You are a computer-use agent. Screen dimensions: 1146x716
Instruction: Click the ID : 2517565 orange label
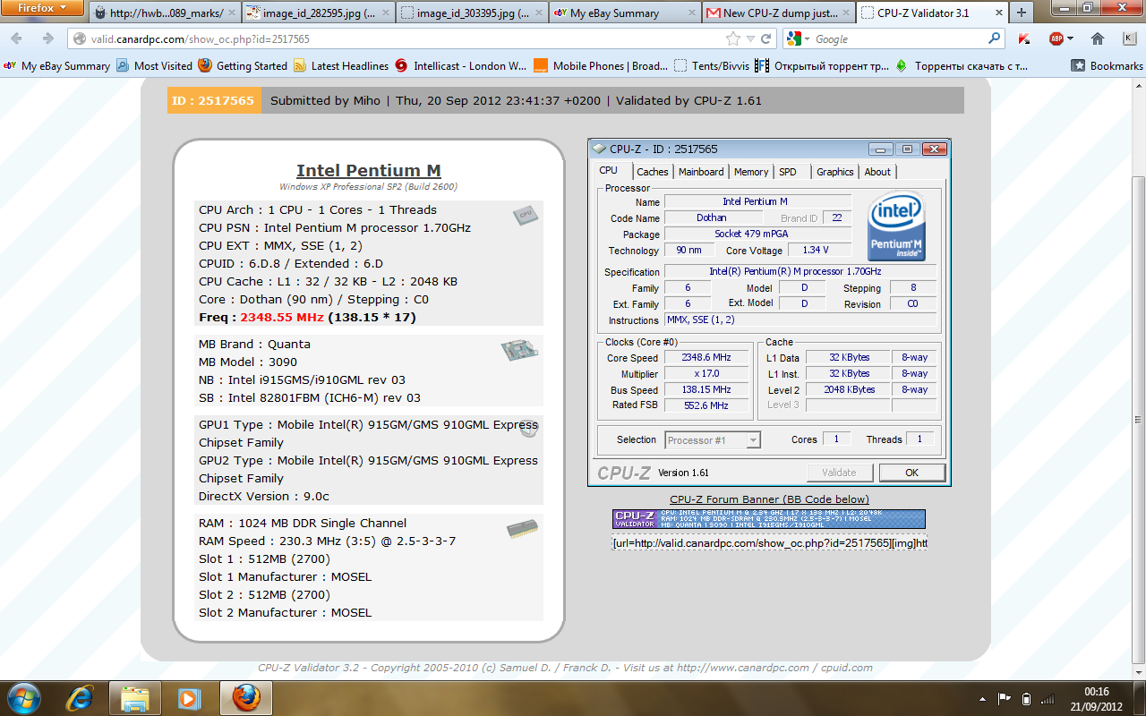coord(213,100)
